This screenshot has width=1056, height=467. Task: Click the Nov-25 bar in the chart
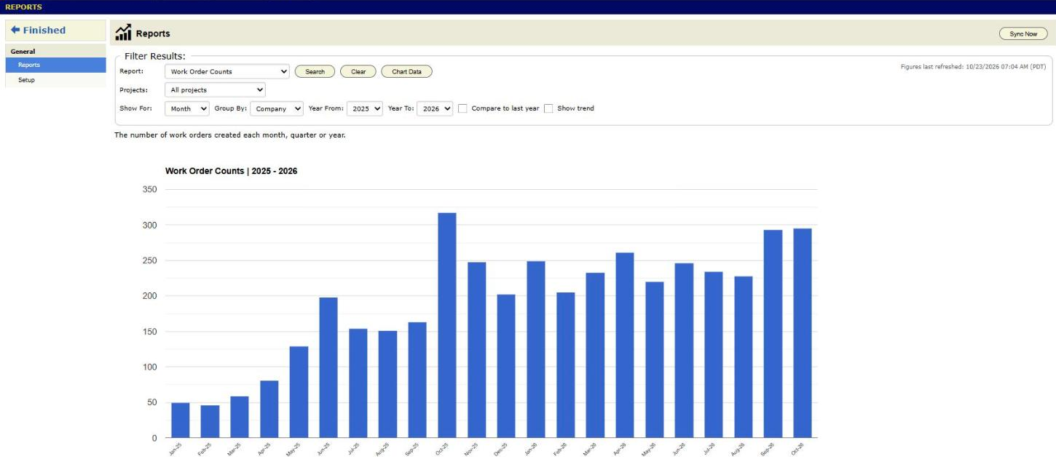pyautogui.click(x=477, y=350)
